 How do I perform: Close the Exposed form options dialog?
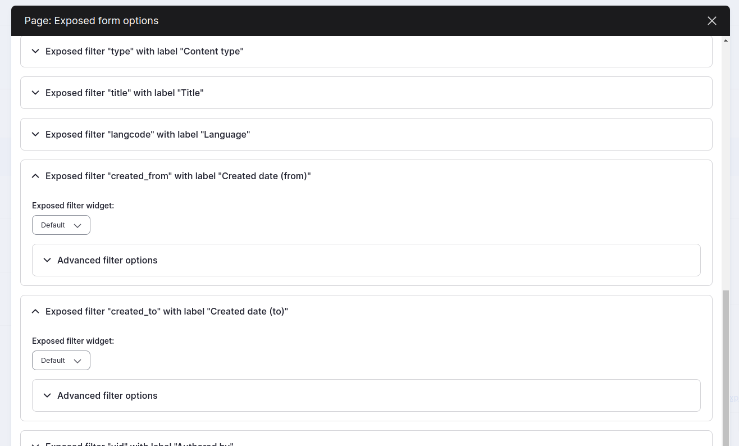[712, 21]
